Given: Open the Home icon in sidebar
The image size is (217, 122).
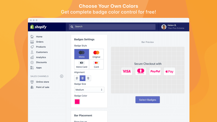Looking at the screenshot, I should (x=32, y=37).
